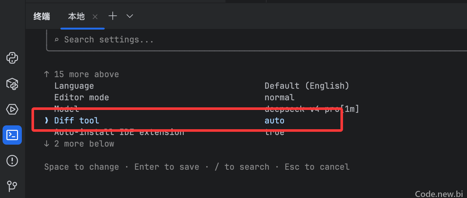Select the Terminal tool window icon
The height and width of the screenshot is (198, 467).
(x=12, y=135)
